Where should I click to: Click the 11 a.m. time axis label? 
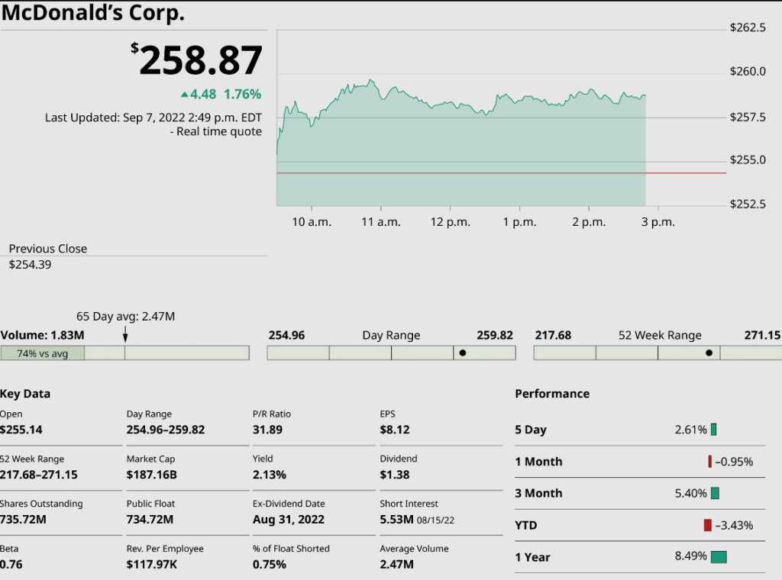381,222
